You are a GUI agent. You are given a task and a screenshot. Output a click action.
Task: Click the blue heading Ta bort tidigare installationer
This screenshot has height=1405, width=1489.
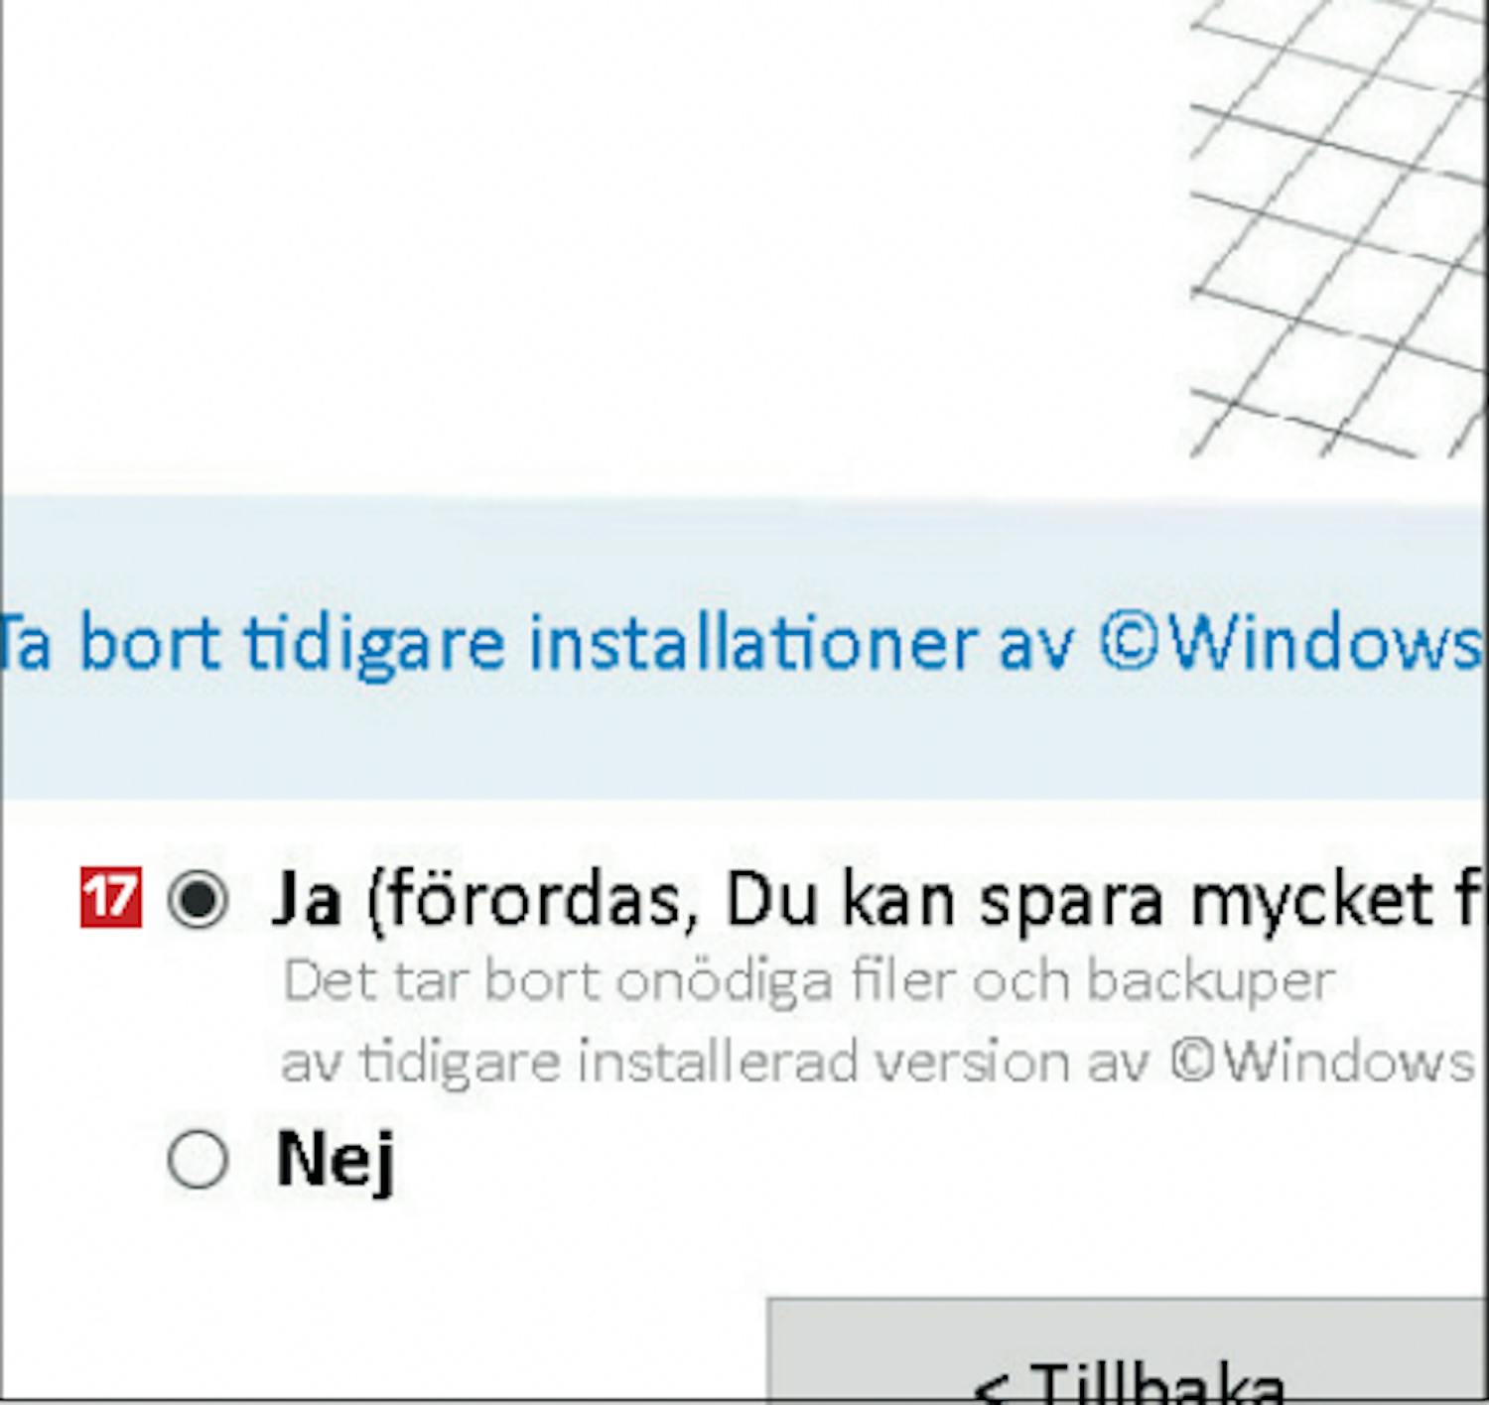point(743,644)
